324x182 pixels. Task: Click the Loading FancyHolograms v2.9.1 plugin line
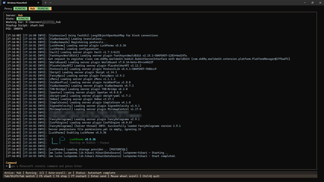click(x=73, y=119)
